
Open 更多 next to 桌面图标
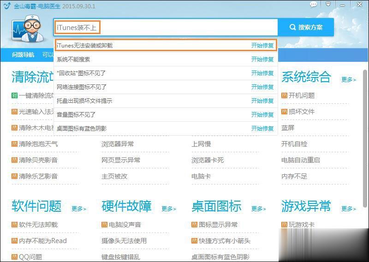tap(258, 208)
